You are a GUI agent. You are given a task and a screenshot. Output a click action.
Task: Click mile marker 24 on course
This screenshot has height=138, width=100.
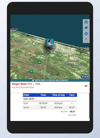pos(48,53)
